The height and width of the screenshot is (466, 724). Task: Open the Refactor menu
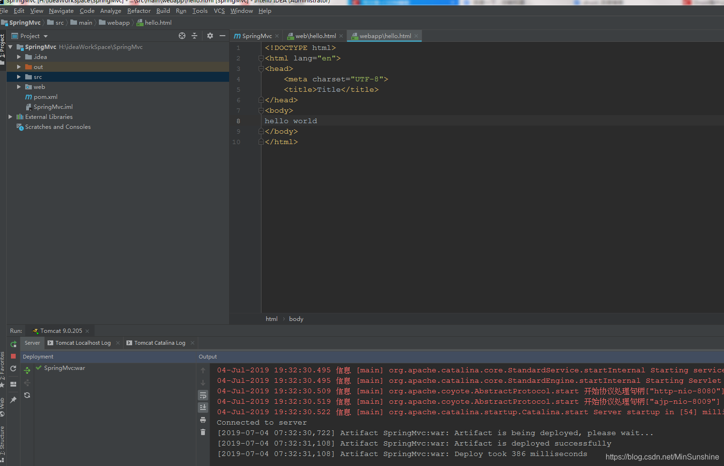pos(139,11)
